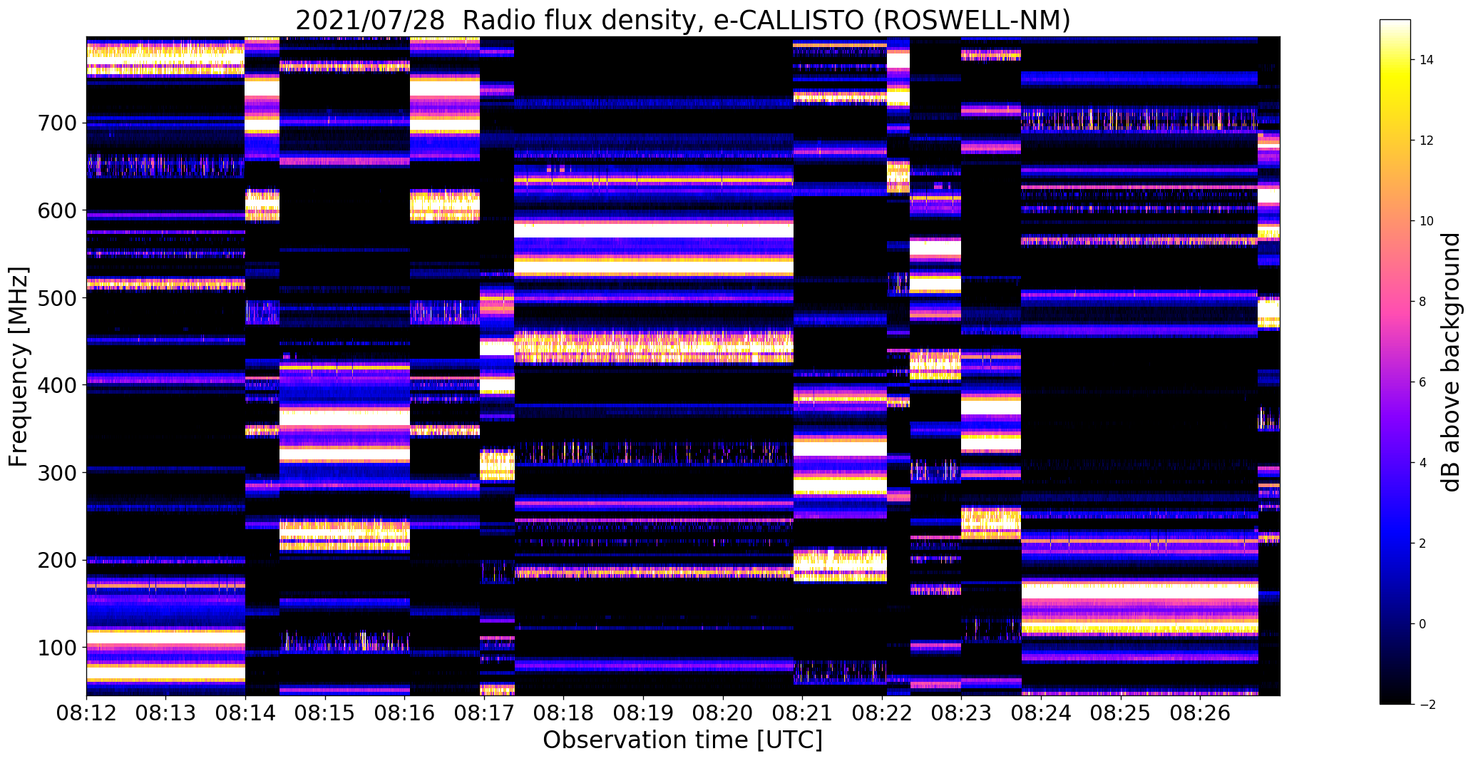Screen dimensions: 1473x761
Task: Click the colorbar tick label 8
Action: [1423, 302]
